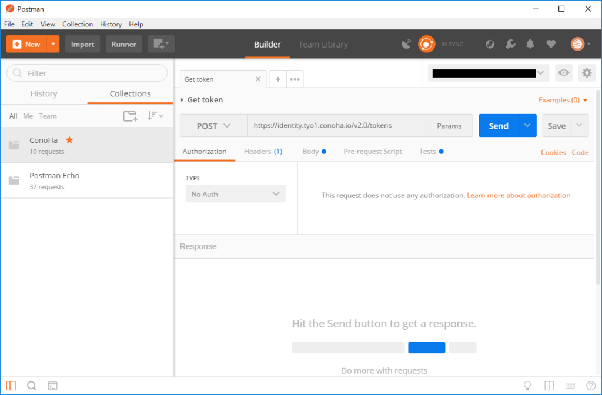Screen dimensions: 602x395
Task: Open keyboard shortcuts icon
Action: tap(570, 386)
